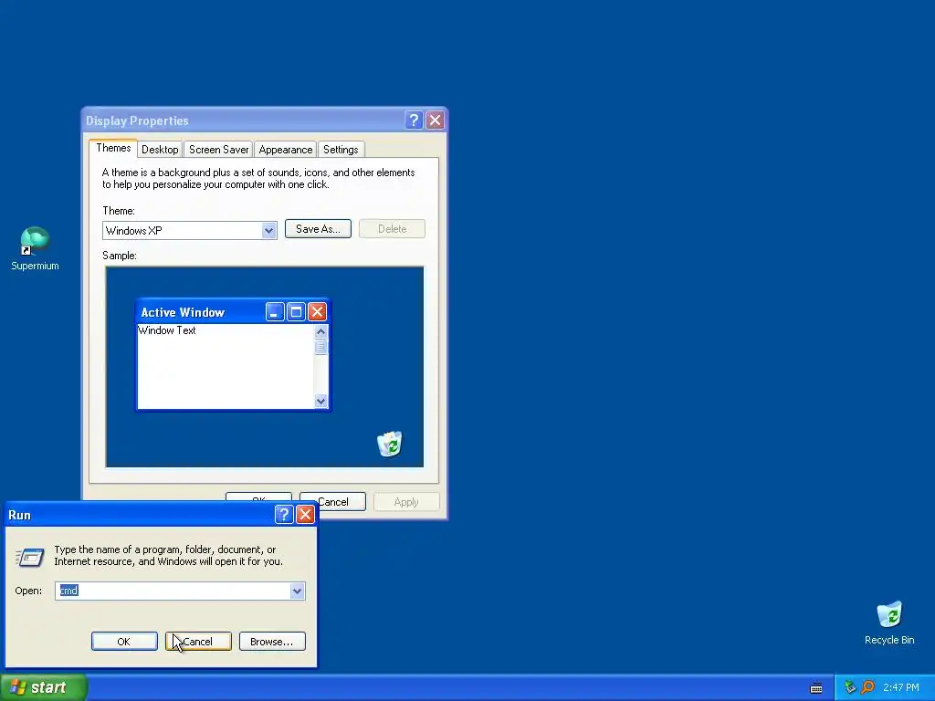This screenshot has height=701, width=935.
Task: Click the network/safely-remove icon in system tray
Action: (850, 687)
